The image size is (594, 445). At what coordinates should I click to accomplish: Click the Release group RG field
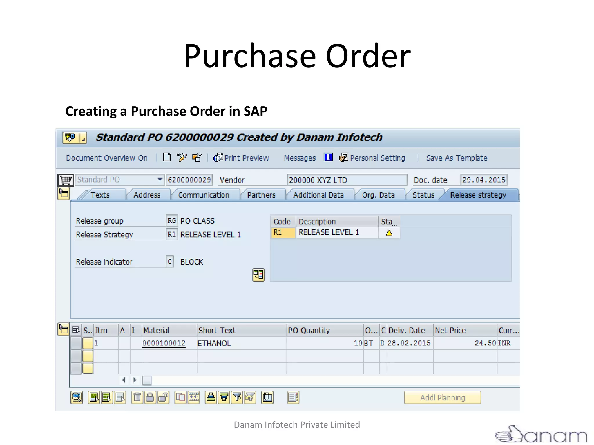[172, 221]
